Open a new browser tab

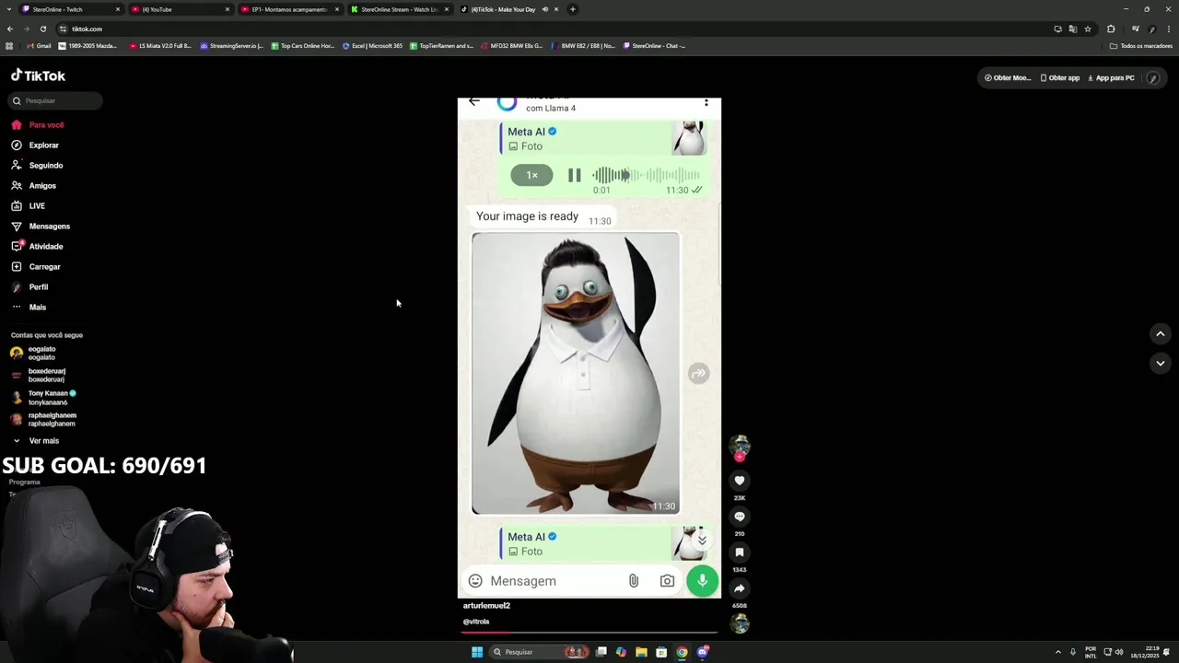pos(573,9)
